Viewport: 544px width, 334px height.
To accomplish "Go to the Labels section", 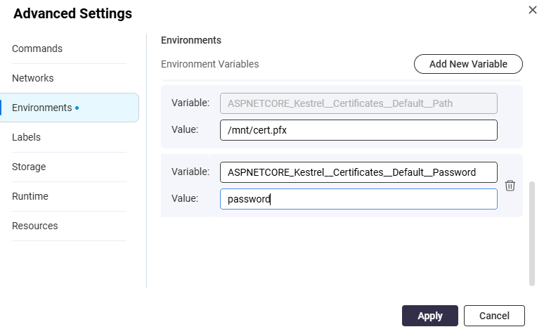I will (27, 137).
